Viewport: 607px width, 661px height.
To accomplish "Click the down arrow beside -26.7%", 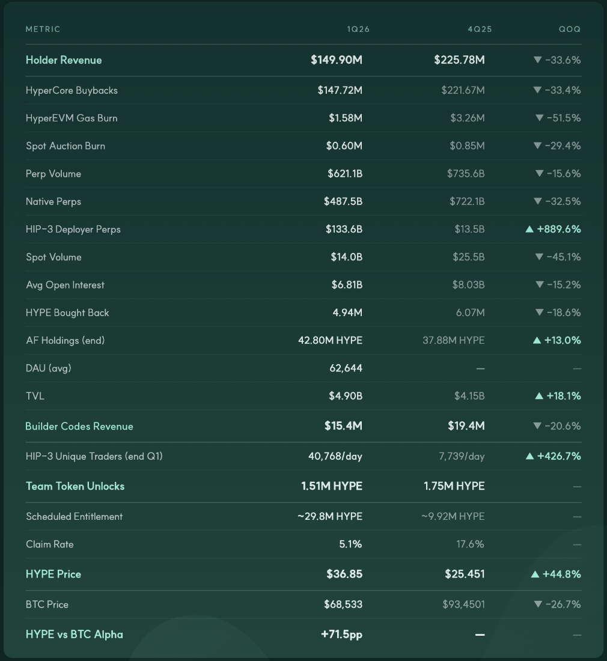I will tap(538, 605).
